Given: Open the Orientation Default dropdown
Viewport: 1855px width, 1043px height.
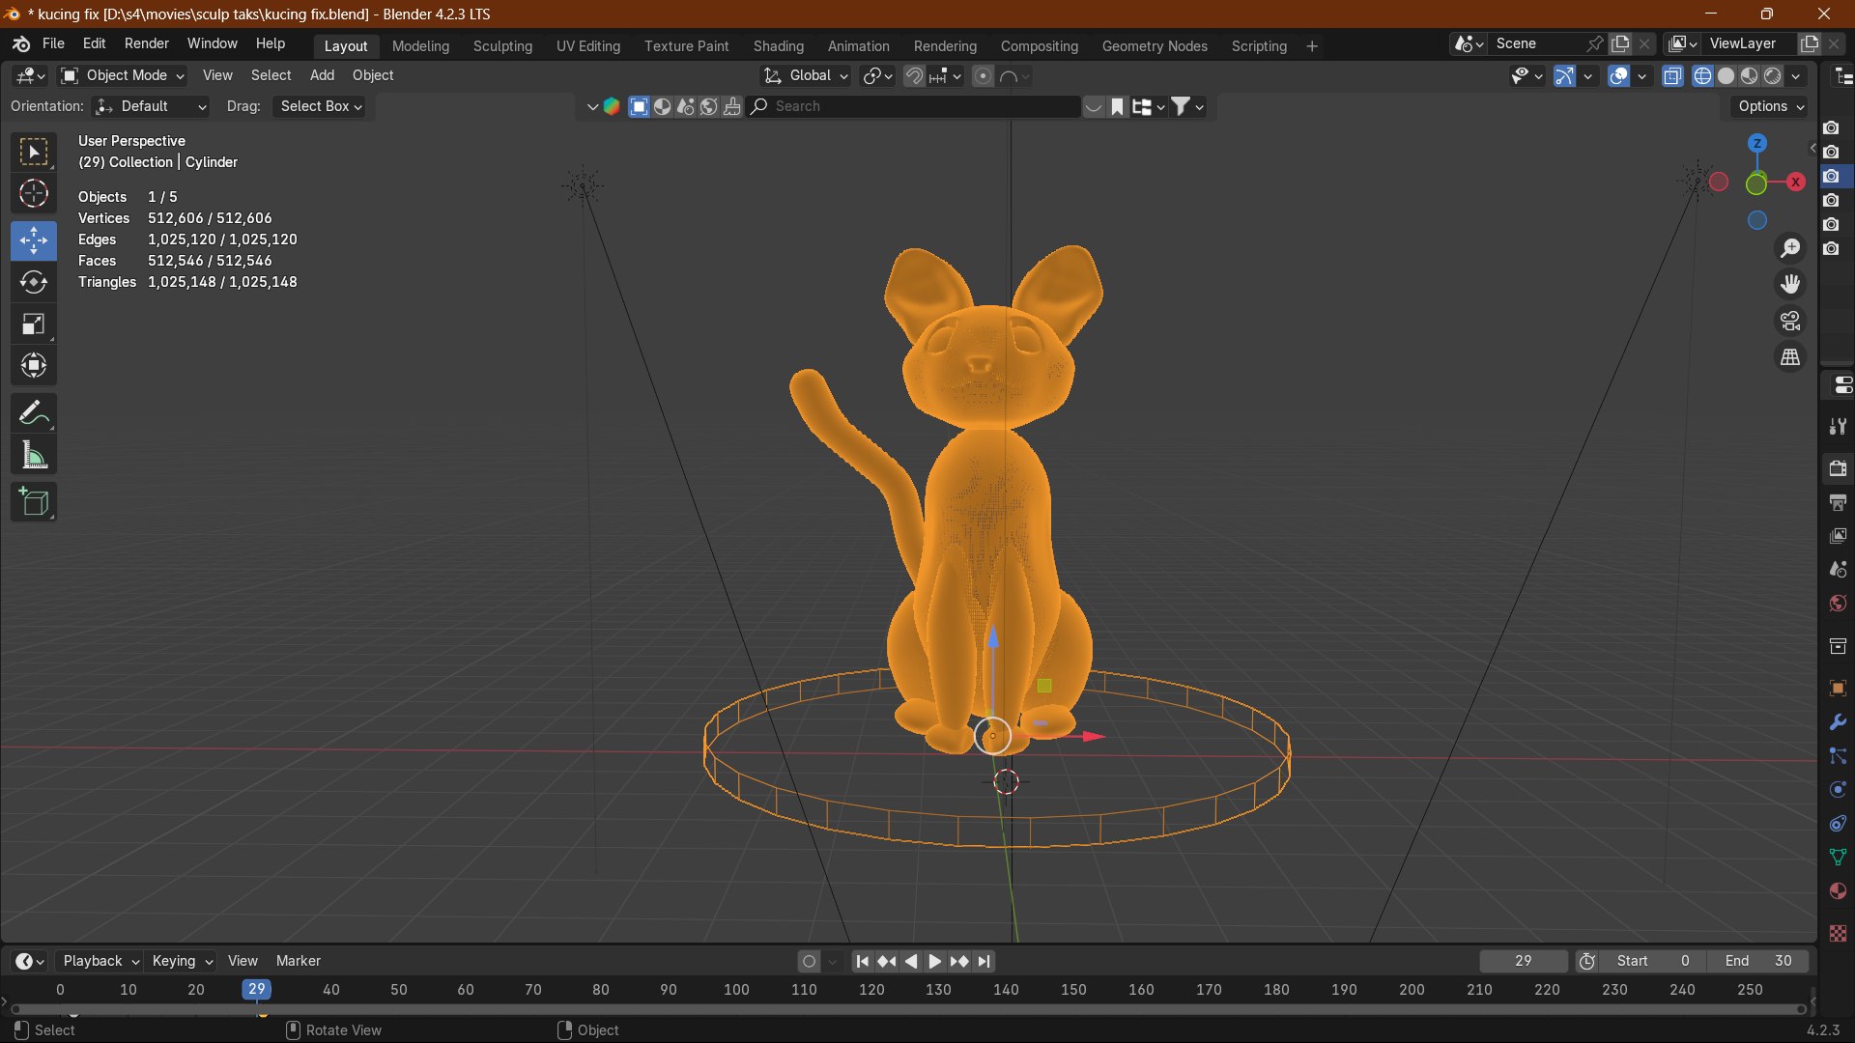Looking at the screenshot, I should point(152,106).
